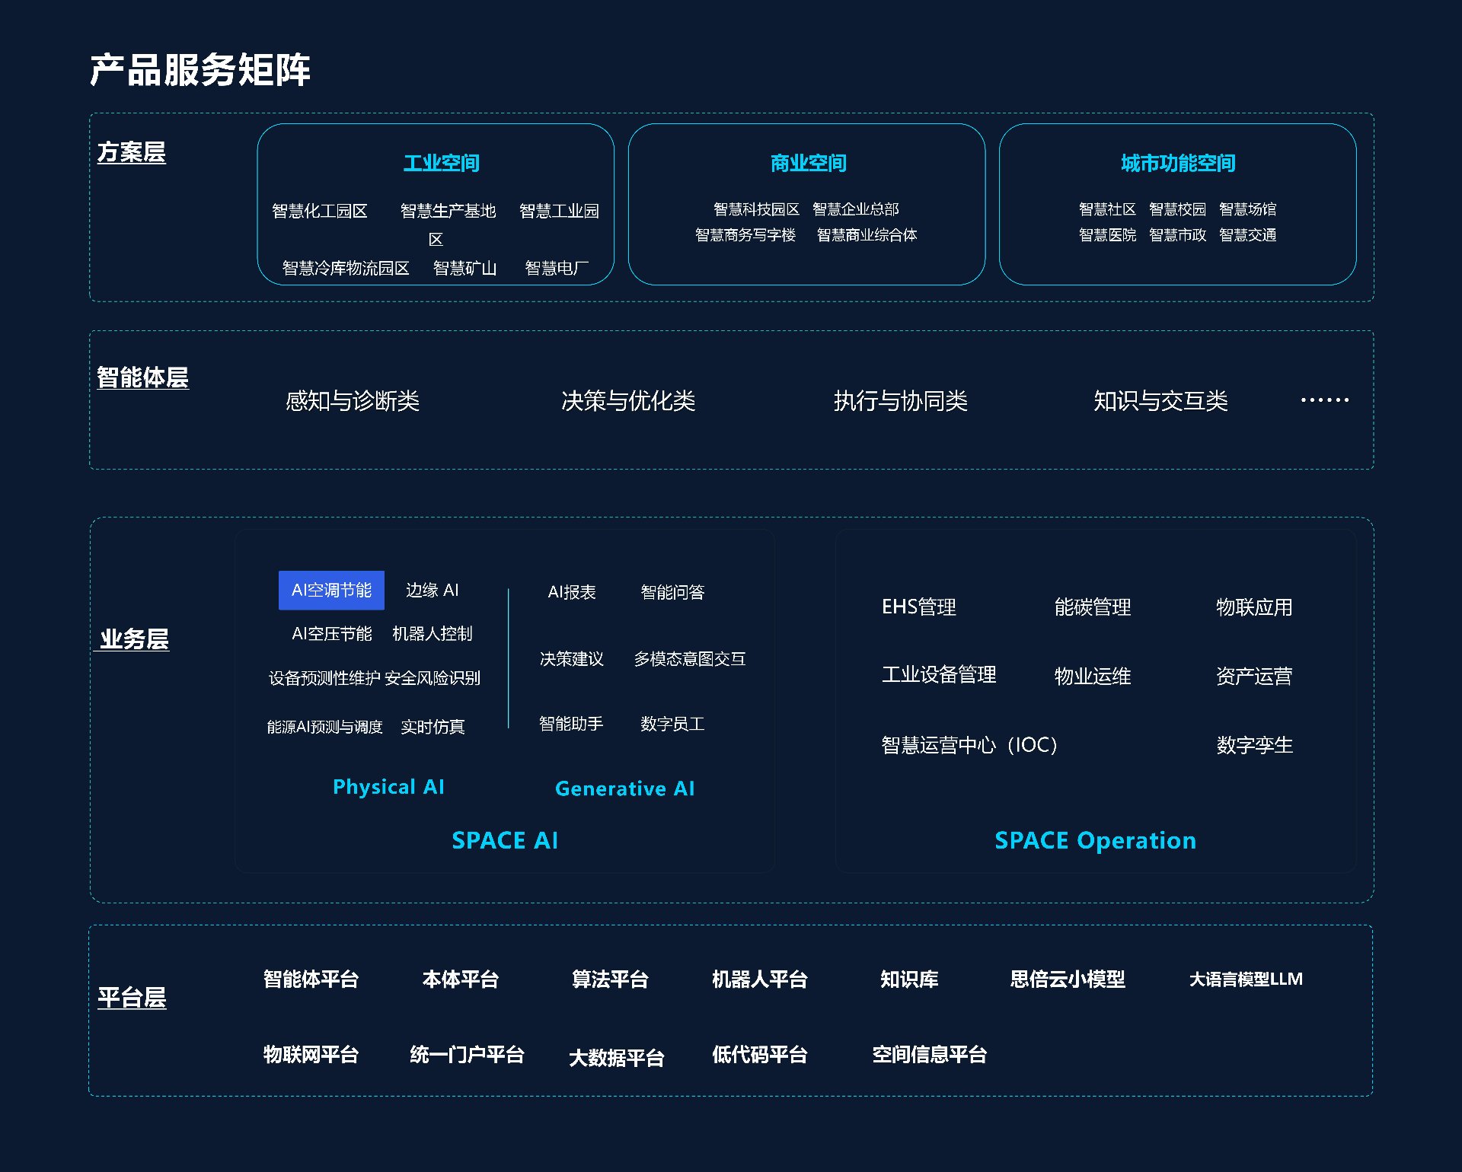Viewport: 1462px width, 1172px height.
Task: Click 决策建议 label
Action: (572, 659)
